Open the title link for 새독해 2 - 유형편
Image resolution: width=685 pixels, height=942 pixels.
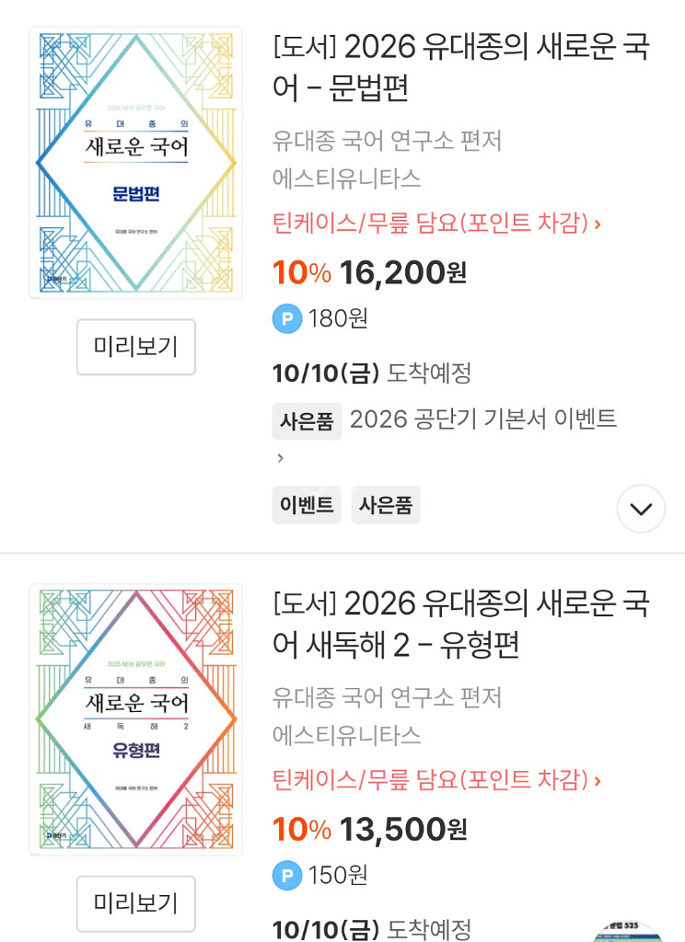(x=461, y=623)
